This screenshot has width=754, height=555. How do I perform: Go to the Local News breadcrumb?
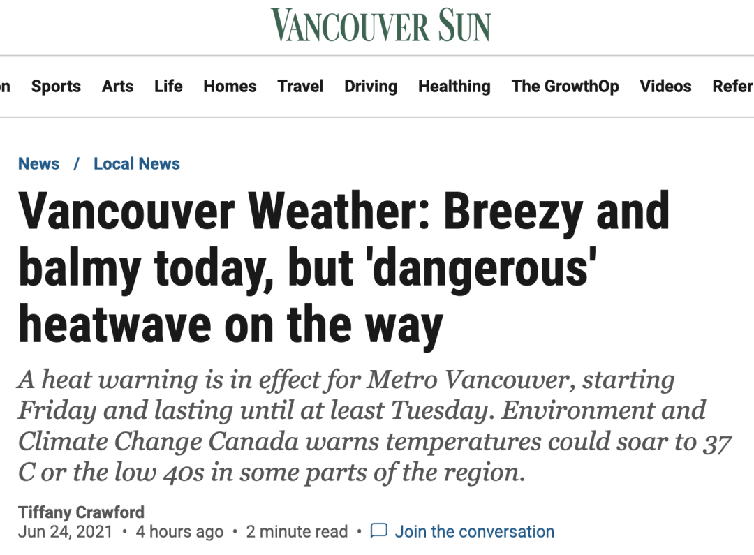tap(137, 164)
